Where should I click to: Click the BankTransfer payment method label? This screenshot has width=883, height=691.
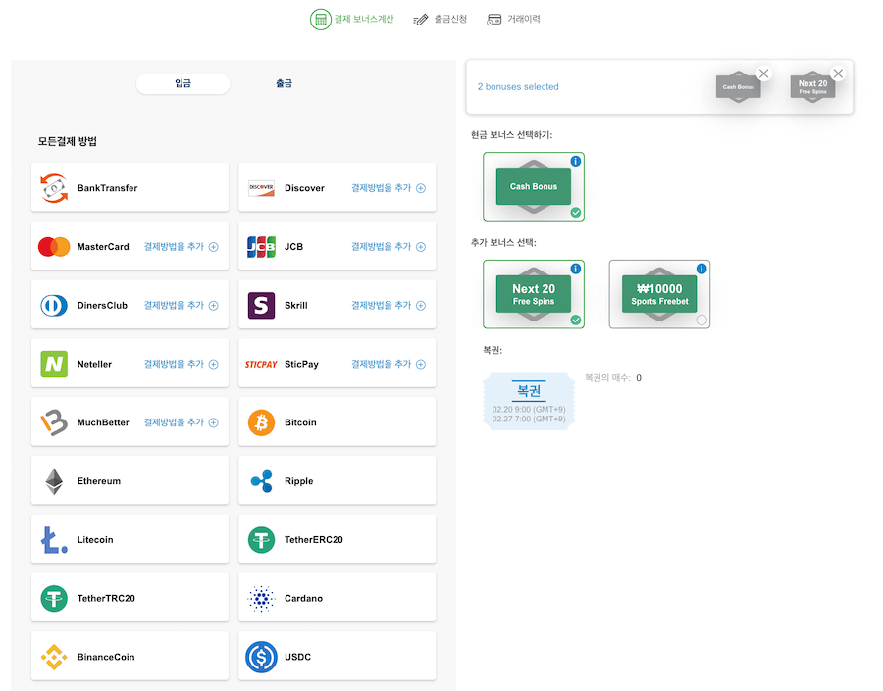tap(108, 188)
